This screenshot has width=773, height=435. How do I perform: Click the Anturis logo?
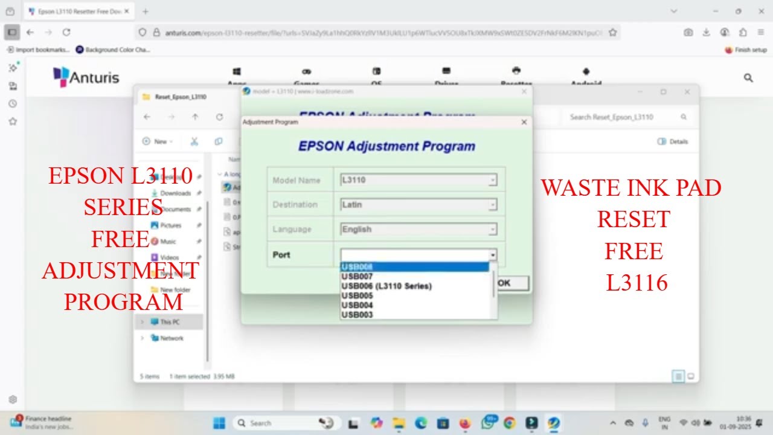86,77
